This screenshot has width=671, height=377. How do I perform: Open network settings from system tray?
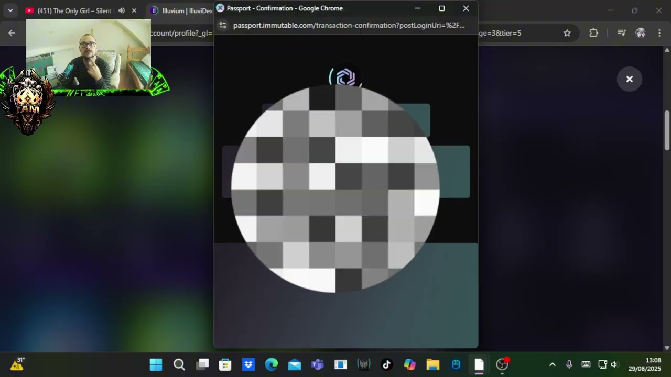click(602, 364)
